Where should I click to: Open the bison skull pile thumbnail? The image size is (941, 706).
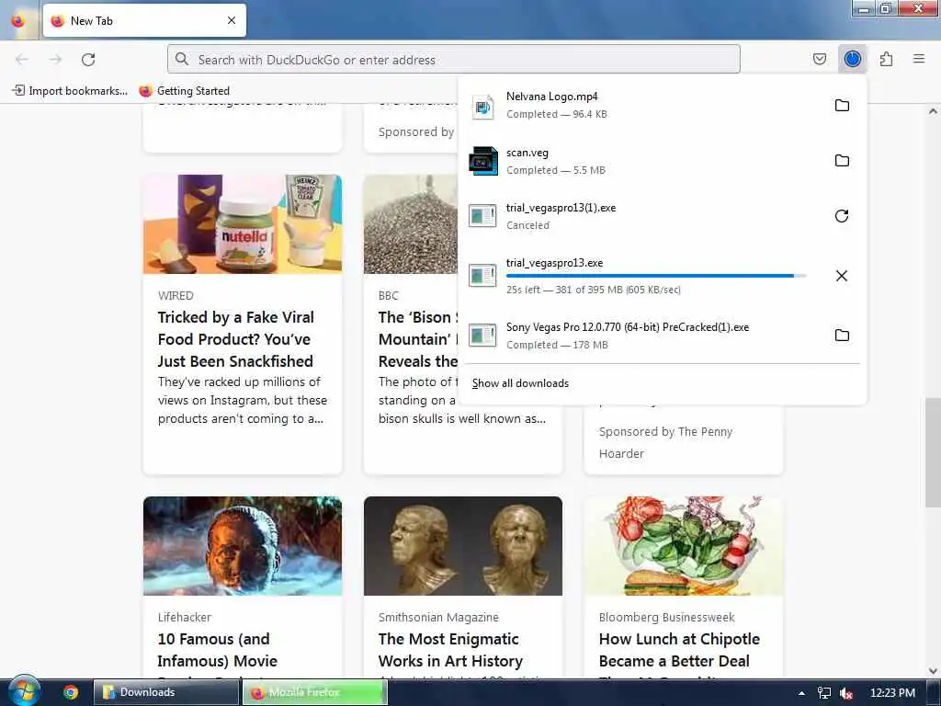point(411,224)
